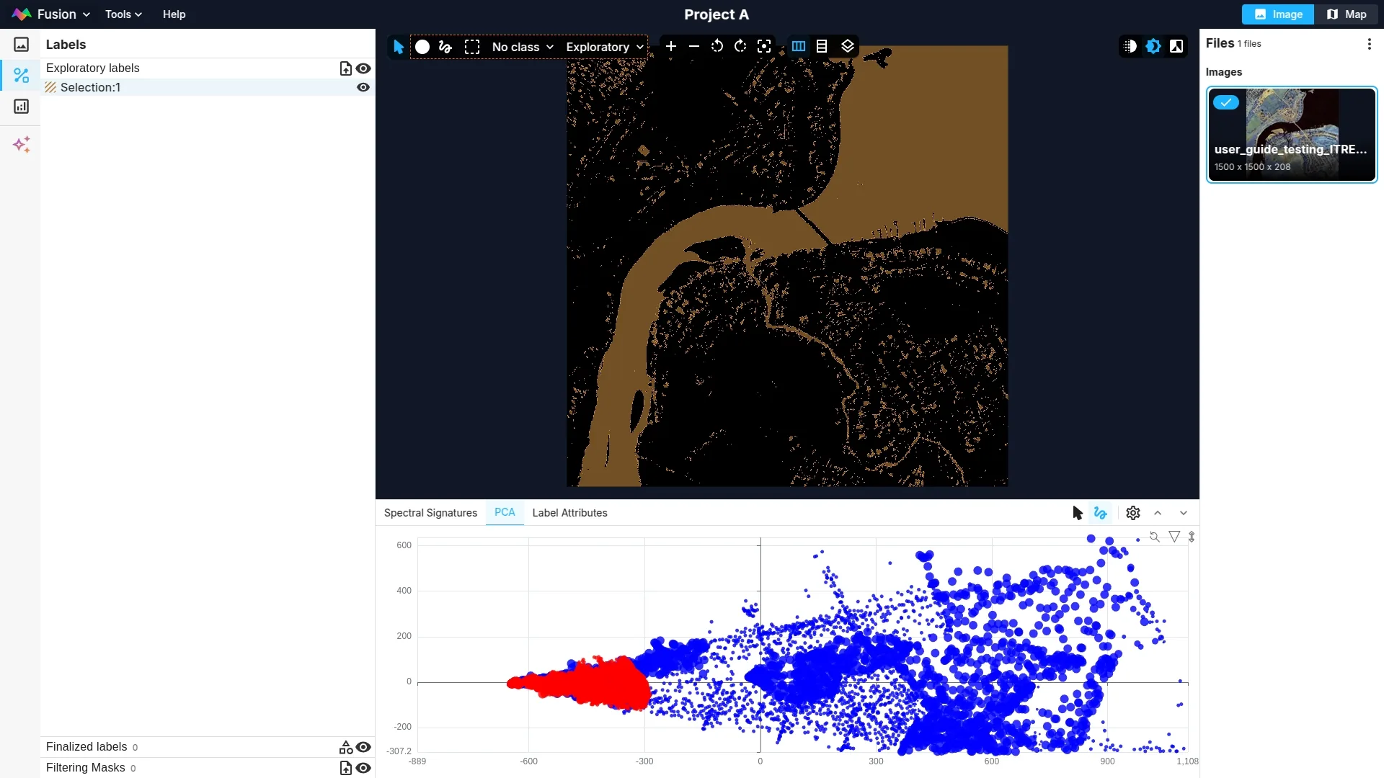The image size is (1384, 778).
Task: Hide all Exploratory labels with eye icon
Action: [x=363, y=68]
